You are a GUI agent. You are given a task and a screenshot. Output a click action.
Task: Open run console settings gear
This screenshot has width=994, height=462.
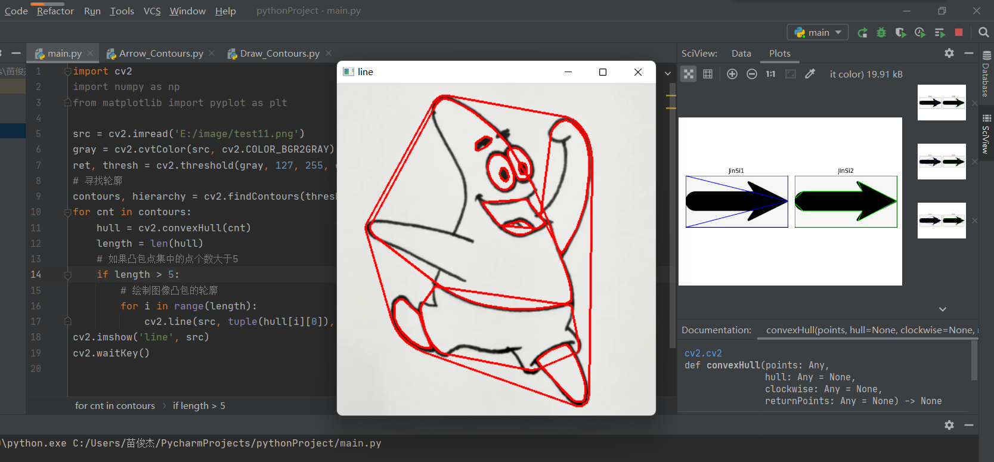point(949,425)
